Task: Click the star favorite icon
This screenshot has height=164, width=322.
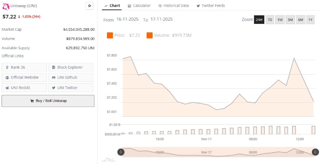Action: click(x=89, y=6)
